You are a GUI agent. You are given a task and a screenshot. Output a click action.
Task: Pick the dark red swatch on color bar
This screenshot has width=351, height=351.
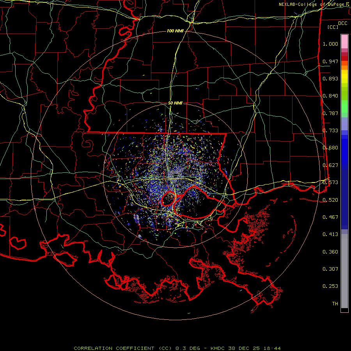344,58
